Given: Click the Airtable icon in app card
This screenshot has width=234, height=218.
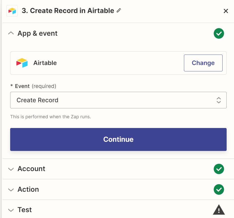Looking at the screenshot, I should [22, 63].
